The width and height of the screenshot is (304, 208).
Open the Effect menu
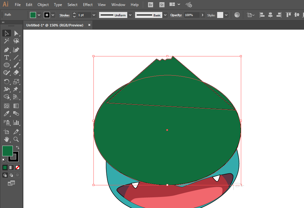pyautogui.click(x=88, y=5)
